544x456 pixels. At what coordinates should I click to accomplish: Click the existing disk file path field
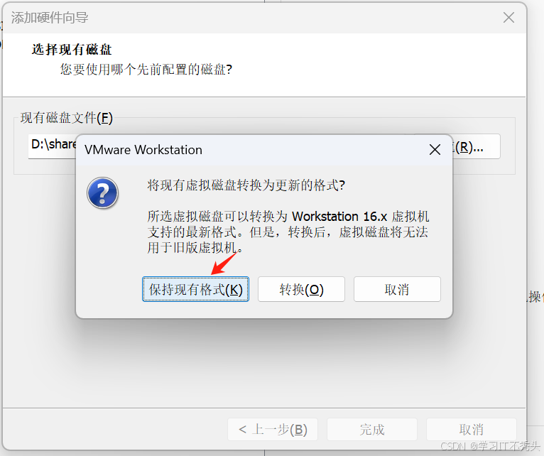coord(52,146)
